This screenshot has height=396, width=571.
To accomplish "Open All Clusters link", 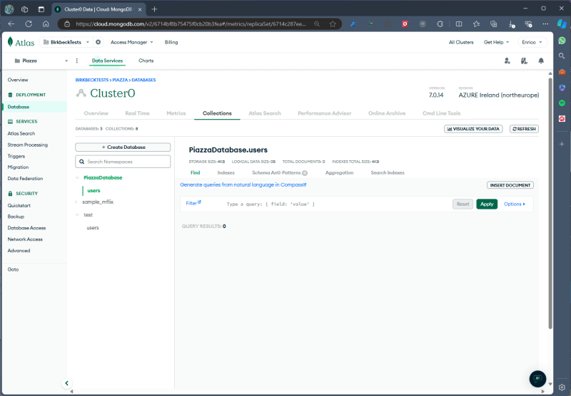I will coord(460,42).
